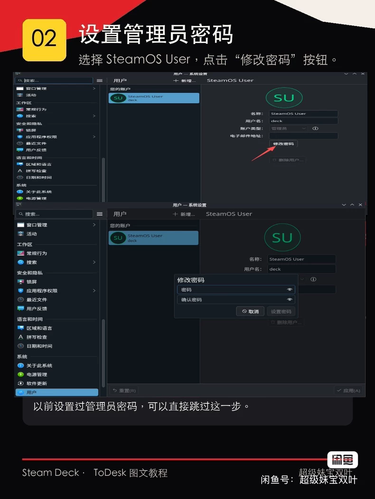Click 重置(R) at the bottom of settings
The height and width of the screenshot is (499, 375).
(x=124, y=390)
